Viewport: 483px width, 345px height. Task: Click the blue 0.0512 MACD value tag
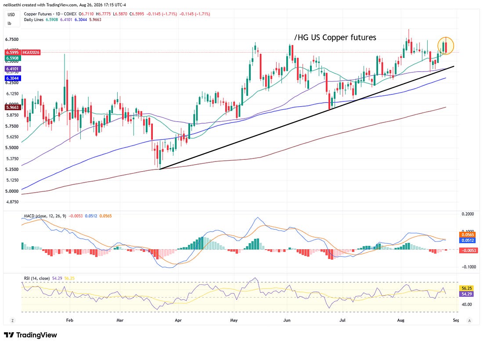(x=467, y=240)
